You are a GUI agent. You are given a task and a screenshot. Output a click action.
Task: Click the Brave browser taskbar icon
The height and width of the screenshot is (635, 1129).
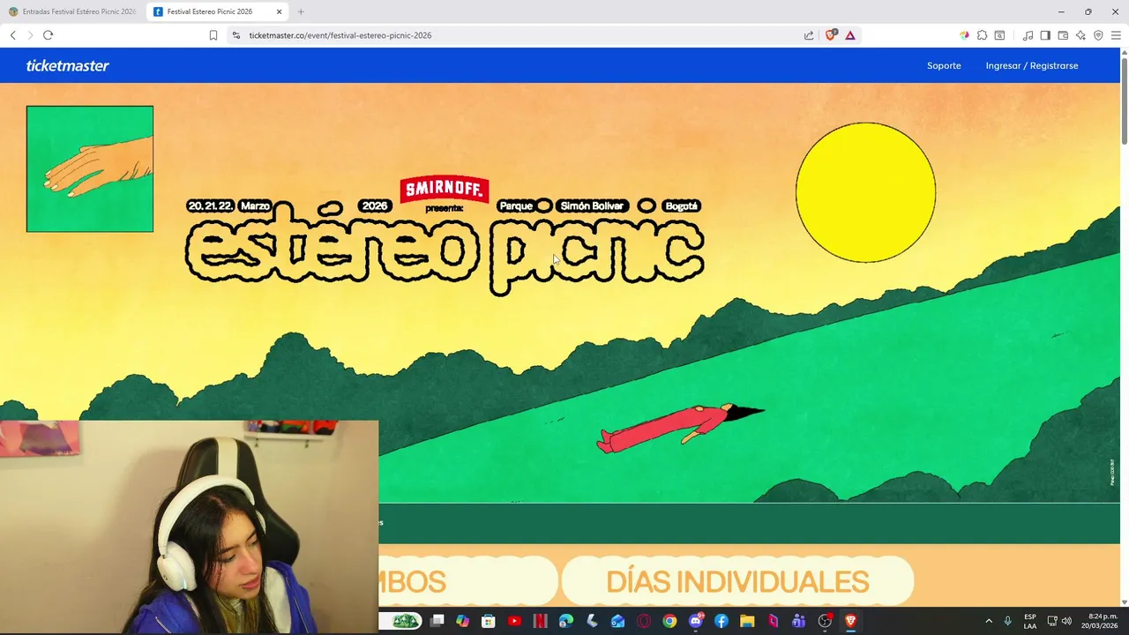click(x=850, y=621)
